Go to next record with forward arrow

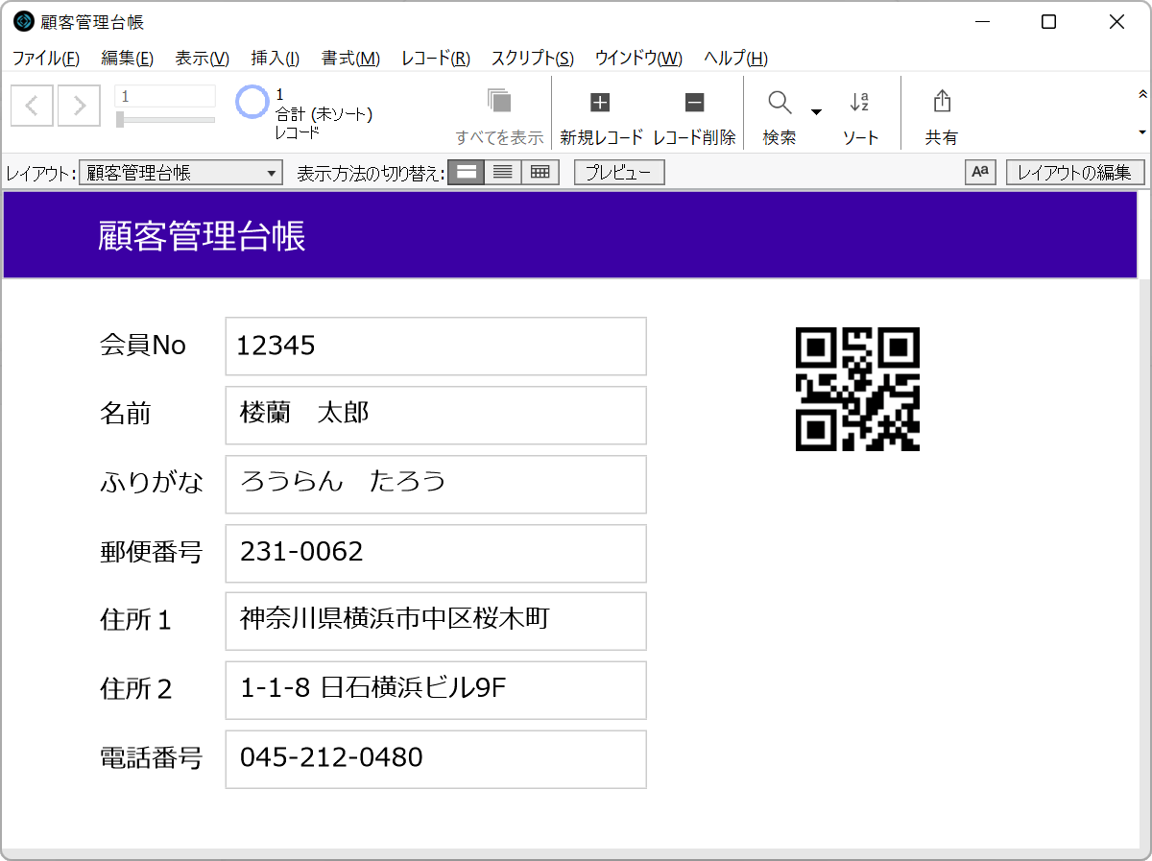(79, 105)
